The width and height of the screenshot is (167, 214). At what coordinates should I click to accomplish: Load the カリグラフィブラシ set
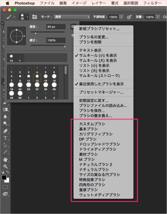coord(96,134)
